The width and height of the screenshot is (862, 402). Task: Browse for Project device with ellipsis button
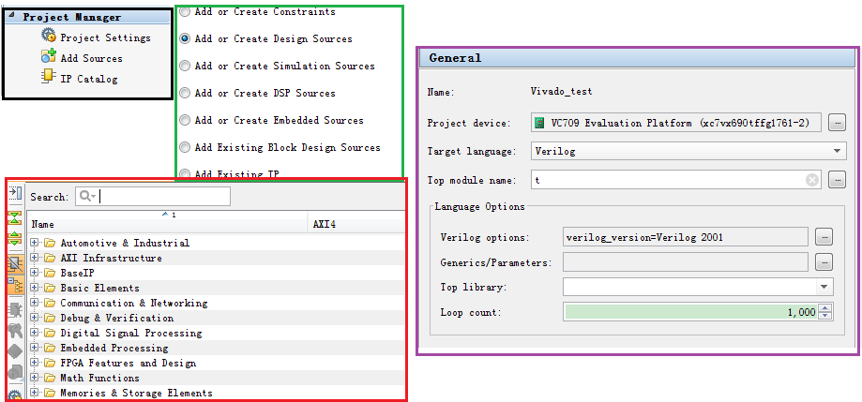pos(837,123)
